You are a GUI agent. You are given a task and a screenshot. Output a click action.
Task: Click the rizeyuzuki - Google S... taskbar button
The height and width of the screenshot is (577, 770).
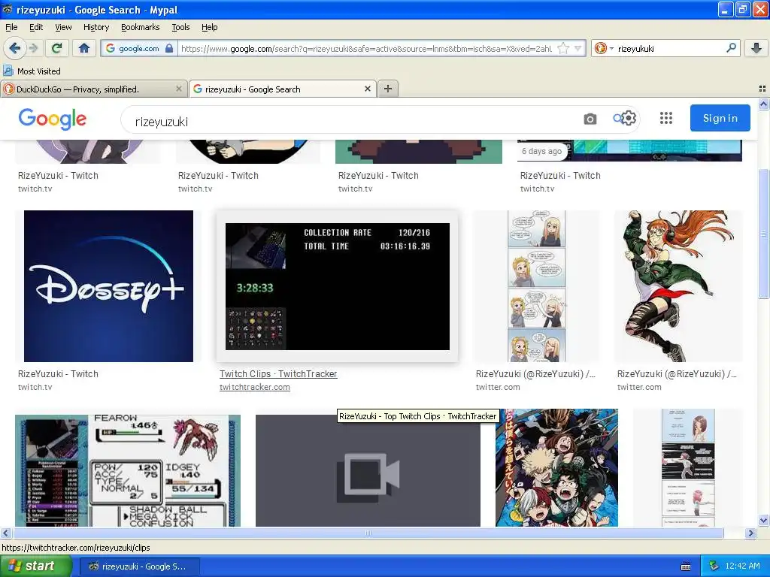coord(140,566)
